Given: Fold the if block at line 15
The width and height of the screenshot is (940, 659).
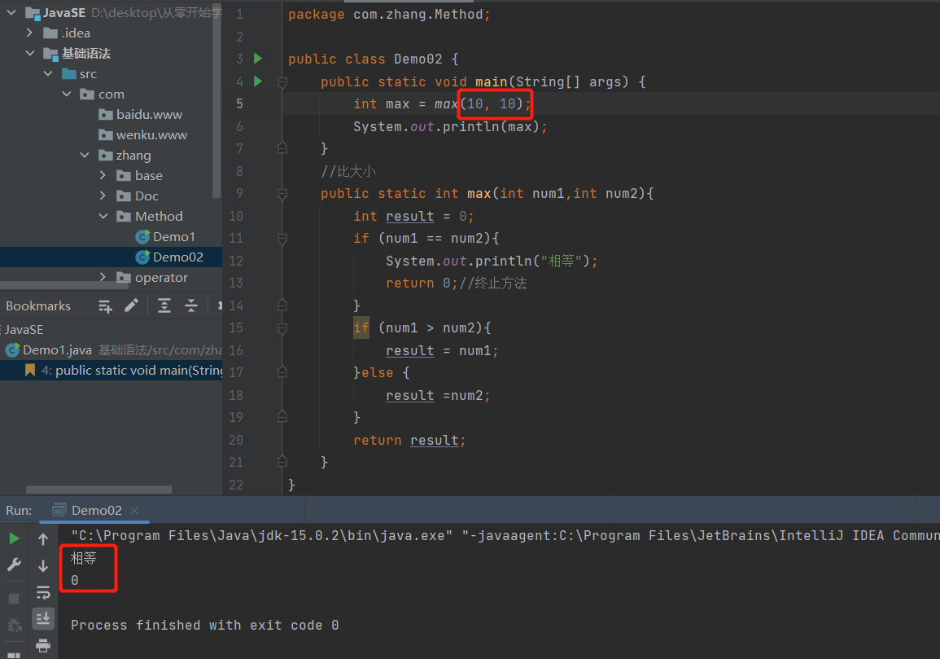Looking at the screenshot, I should pyautogui.click(x=282, y=327).
